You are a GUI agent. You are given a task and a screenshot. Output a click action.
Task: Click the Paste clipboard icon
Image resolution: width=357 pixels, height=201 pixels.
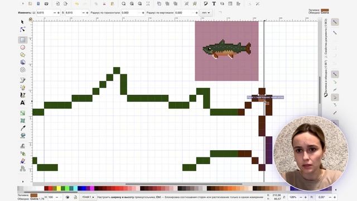tap(112, 4)
